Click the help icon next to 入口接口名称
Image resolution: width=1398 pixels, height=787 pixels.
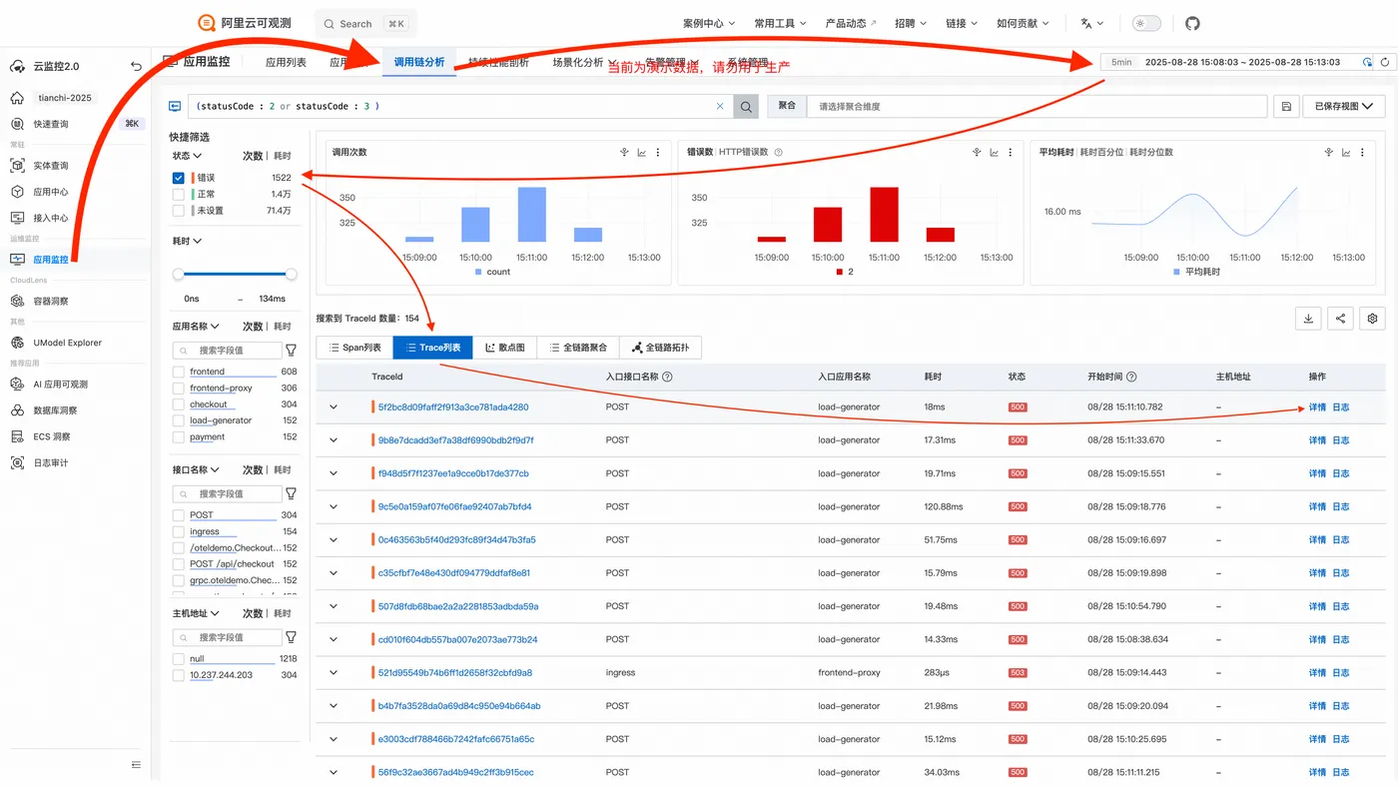[x=667, y=377]
